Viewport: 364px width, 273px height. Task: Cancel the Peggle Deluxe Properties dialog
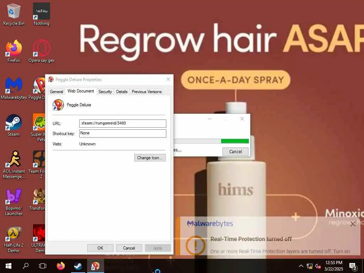click(x=129, y=248)
